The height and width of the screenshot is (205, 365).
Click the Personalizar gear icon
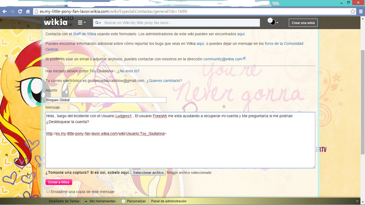pyautogui.click(x=123, y=201)
